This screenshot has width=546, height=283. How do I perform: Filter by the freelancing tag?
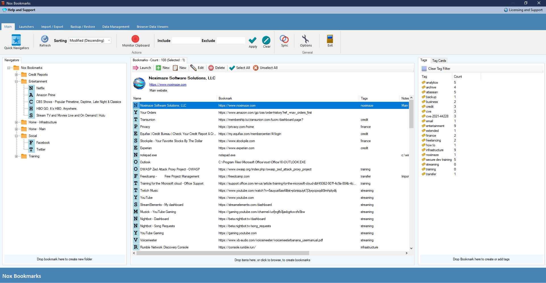[x=433, y=140]
